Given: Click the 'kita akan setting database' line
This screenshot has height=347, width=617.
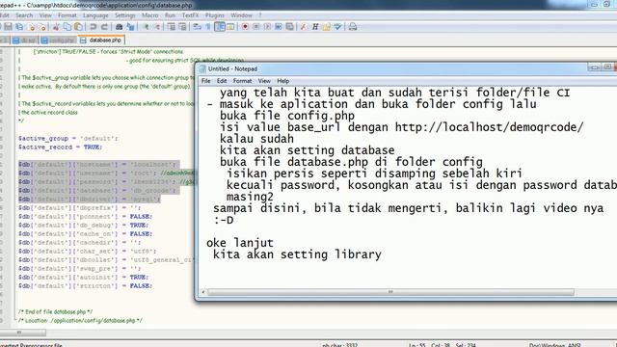Looking at the screenshot, I should (307, 150).
